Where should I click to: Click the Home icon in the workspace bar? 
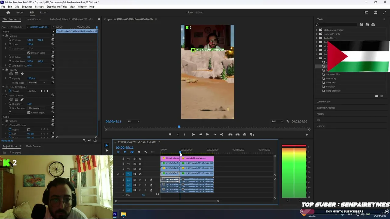point(8,12)
